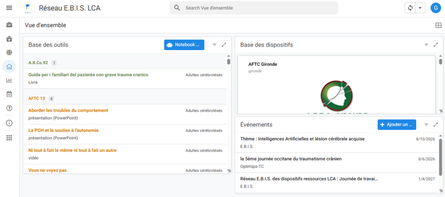Click the 8/6/2026 event date
Viewport: 445px width, 197px height.
tap(427, 159)
